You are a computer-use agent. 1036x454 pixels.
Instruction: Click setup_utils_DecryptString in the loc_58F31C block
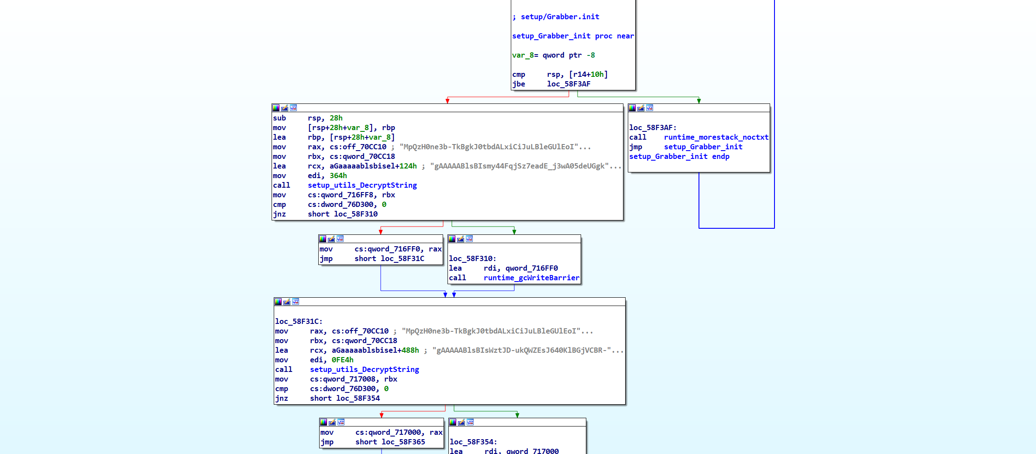click(x=364, y=369)
